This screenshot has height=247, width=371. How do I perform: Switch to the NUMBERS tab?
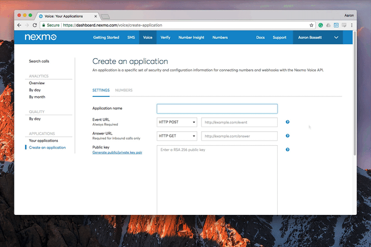(124, 90)
